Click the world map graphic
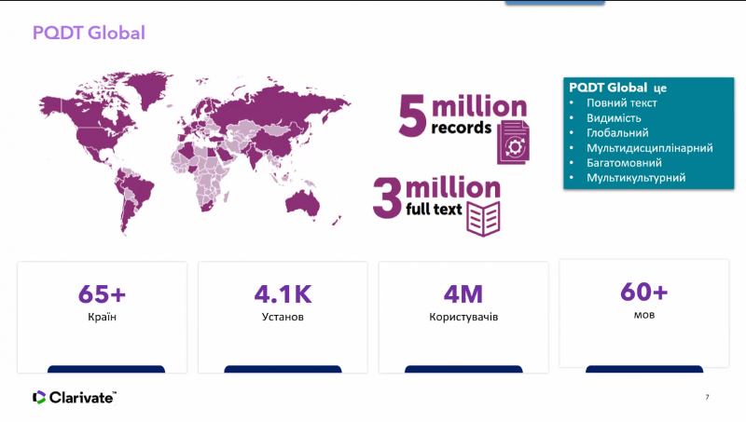 pyautogui.click(x=195, y=153)
